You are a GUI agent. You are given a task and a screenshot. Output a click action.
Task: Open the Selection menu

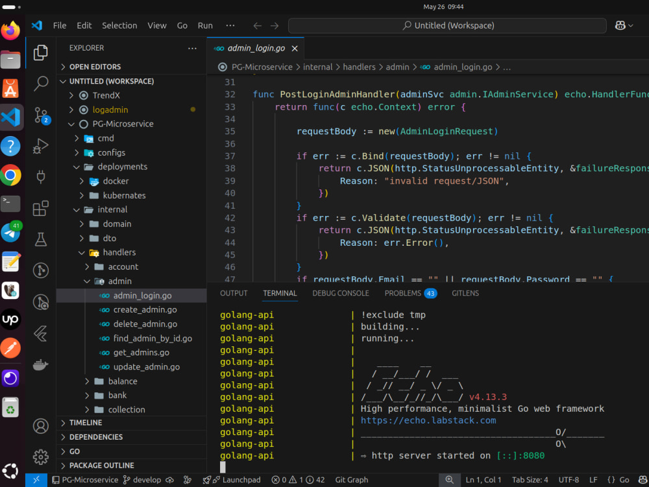(x=119, y=26)
